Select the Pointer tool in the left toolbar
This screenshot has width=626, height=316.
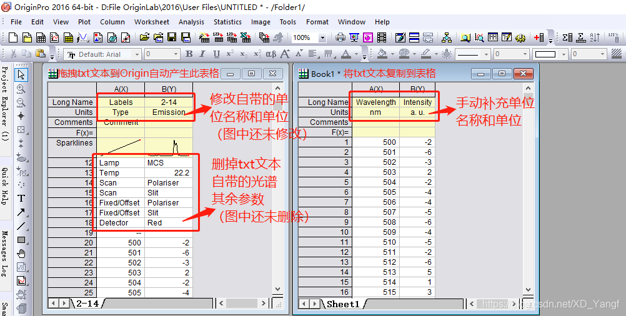point(21,74)
